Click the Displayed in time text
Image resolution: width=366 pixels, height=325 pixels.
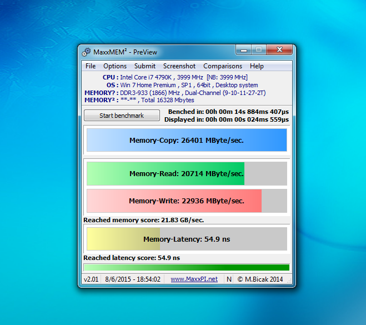click(227, 119)
